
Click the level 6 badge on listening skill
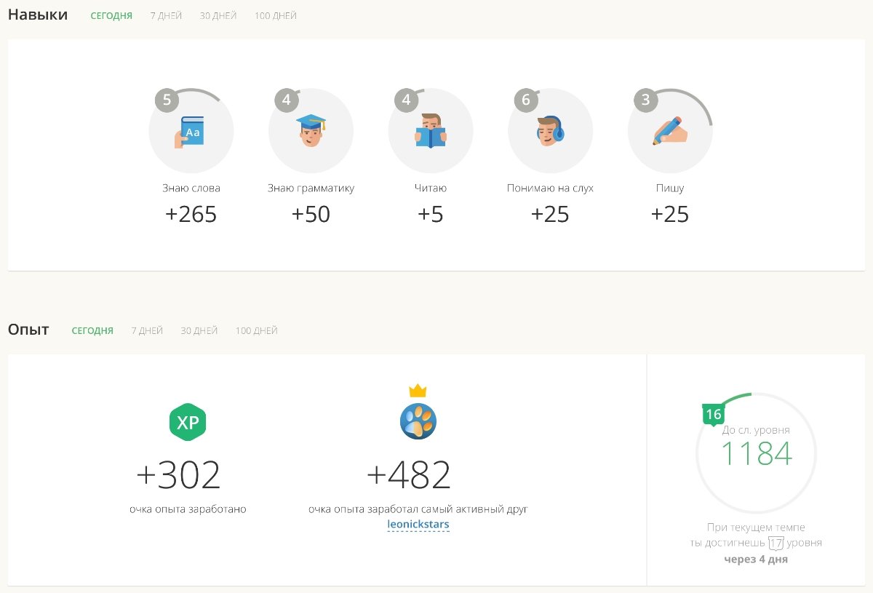click(x=526, y=100)
